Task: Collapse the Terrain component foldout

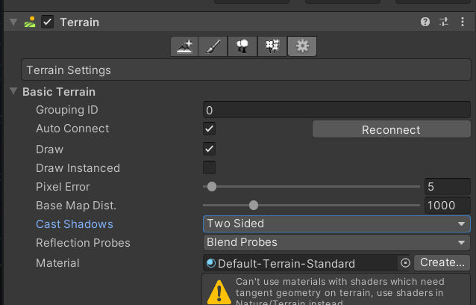Action: click(x=13, y=22)
